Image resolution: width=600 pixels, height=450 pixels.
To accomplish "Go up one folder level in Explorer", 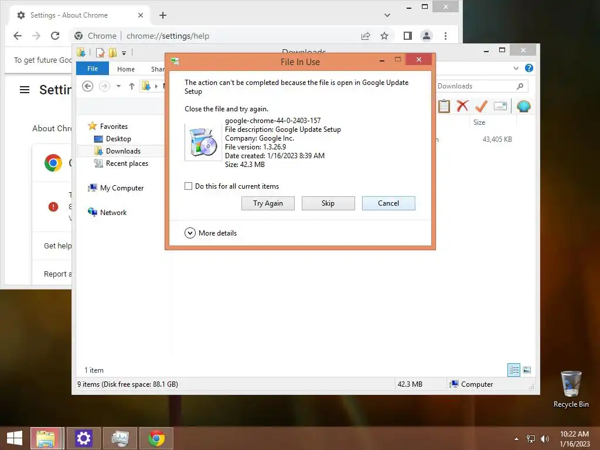I will tap(132, 86).
